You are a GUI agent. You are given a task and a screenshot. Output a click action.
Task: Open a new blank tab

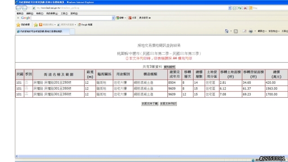point(72,31)
